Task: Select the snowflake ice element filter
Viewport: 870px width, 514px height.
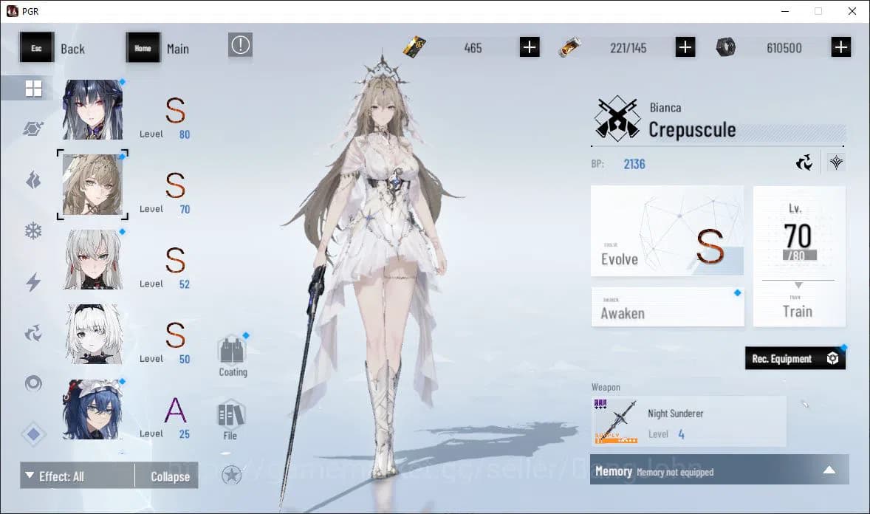Action: coord(32,230)
